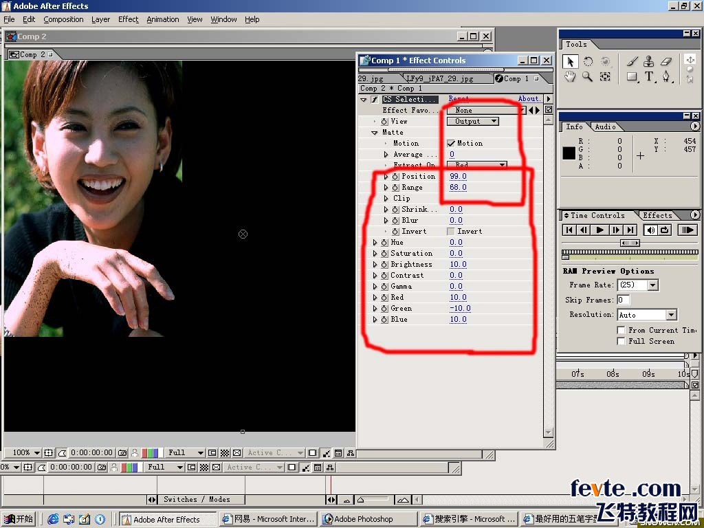Select the Rotation tool

click(588, 62)
